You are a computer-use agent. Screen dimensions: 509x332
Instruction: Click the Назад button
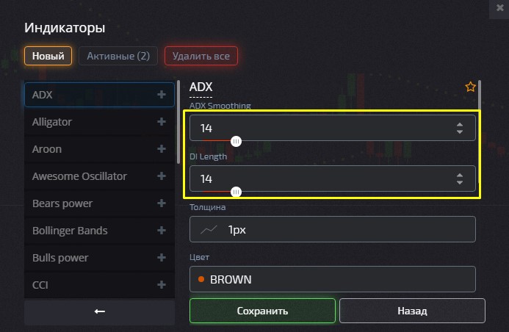tap(412, 311)
